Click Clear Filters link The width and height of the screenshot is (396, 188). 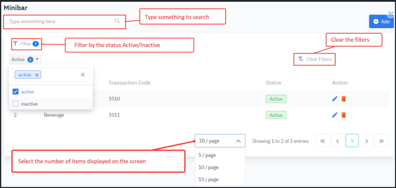315,59
